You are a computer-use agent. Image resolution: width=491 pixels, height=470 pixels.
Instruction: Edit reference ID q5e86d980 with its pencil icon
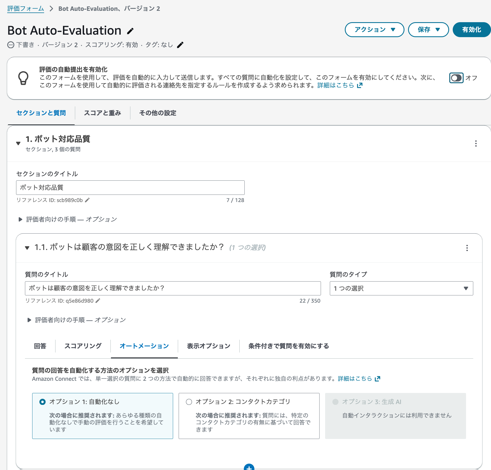pos(97,300)
